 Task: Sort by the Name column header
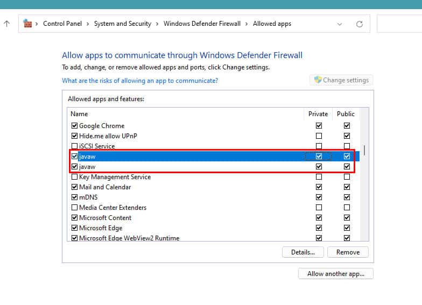79,114
